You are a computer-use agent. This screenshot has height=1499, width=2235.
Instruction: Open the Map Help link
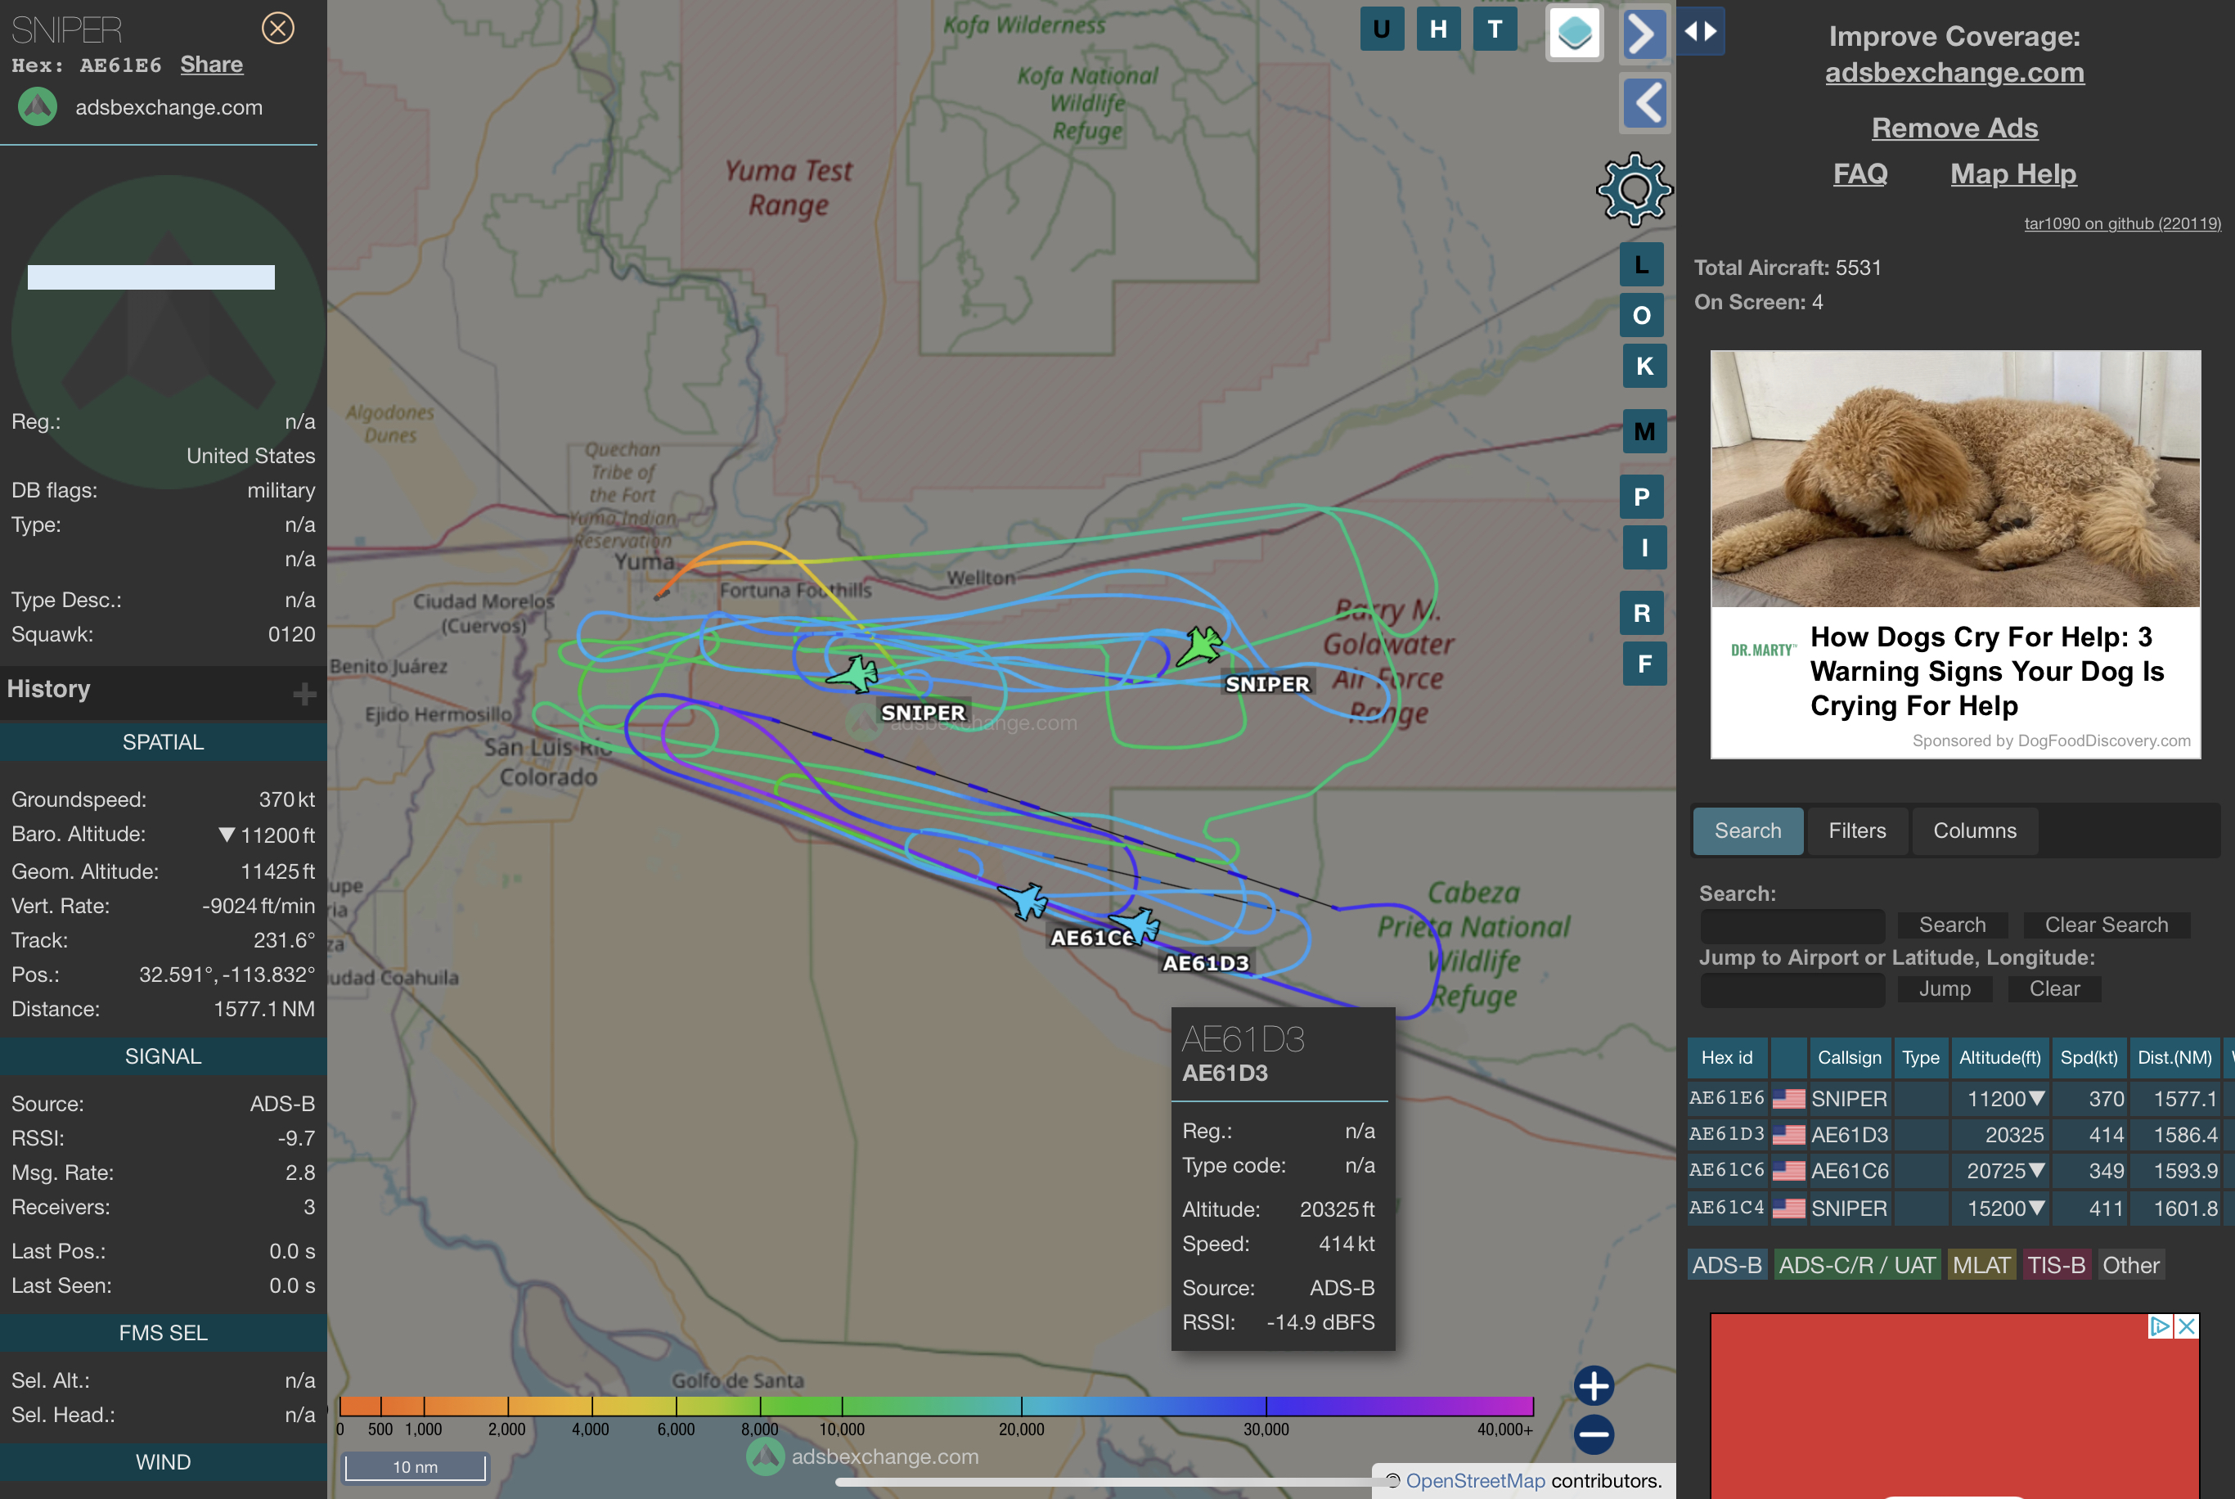(2013, 174)
